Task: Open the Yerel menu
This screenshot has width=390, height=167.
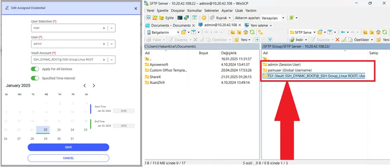Action: [x=150, y=11]
